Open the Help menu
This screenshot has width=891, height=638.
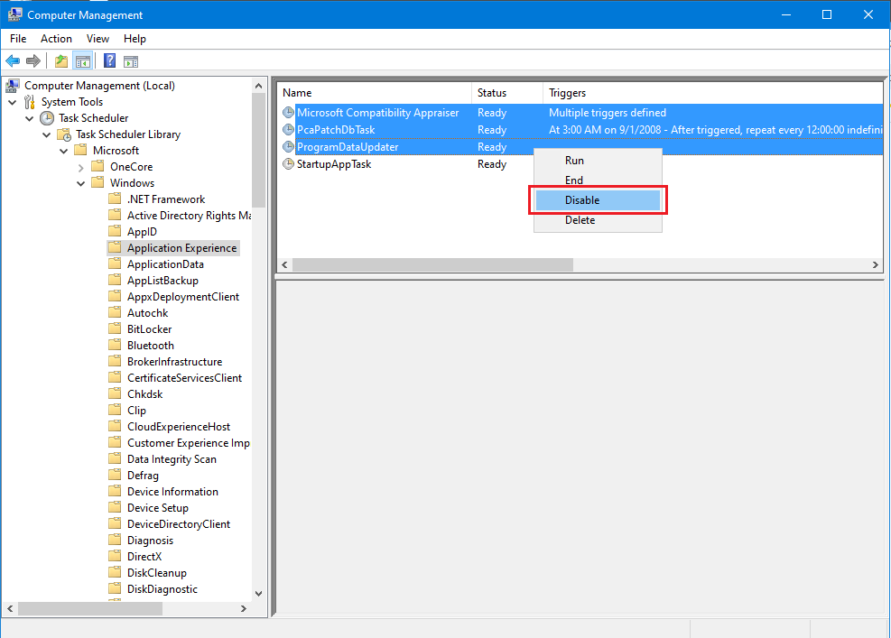(x=135, y=39)
